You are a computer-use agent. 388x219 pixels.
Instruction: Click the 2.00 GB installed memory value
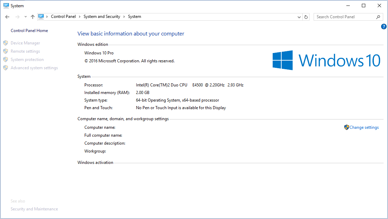(x=143, y=93)
